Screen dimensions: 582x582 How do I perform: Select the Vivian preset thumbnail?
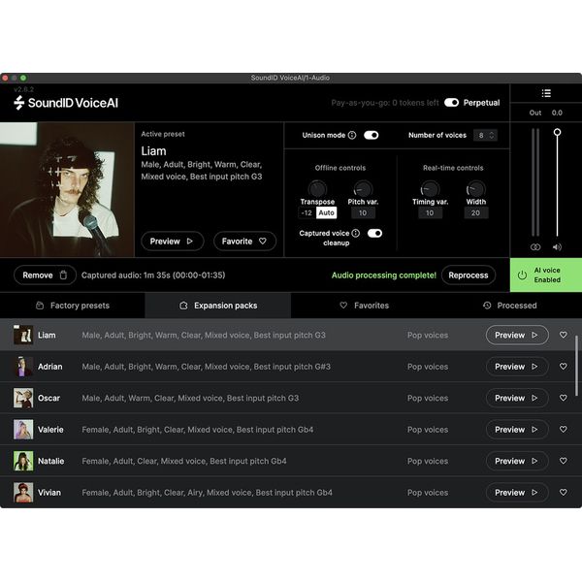pyautogui.click(x=23, y=493)
